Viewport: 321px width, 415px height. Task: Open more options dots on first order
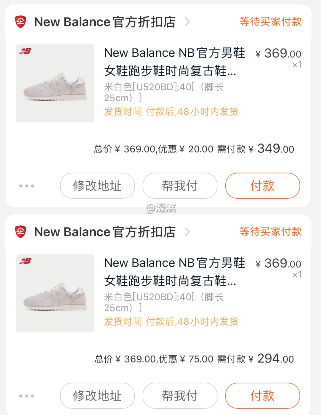click(x=26, y=186)
